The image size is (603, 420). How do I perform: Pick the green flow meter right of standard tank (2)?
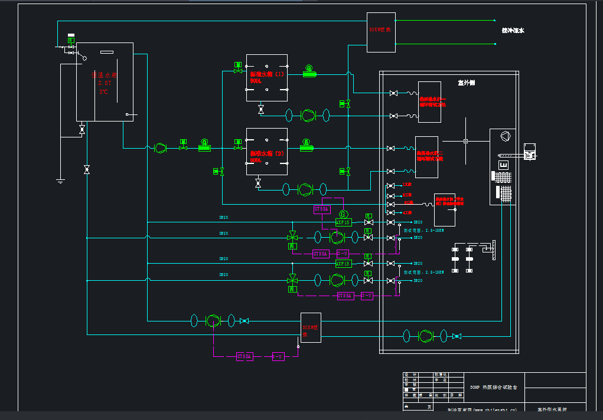pos(306,145)
